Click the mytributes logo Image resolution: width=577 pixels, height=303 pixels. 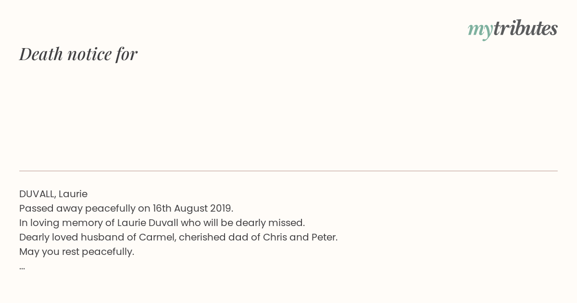513,29
